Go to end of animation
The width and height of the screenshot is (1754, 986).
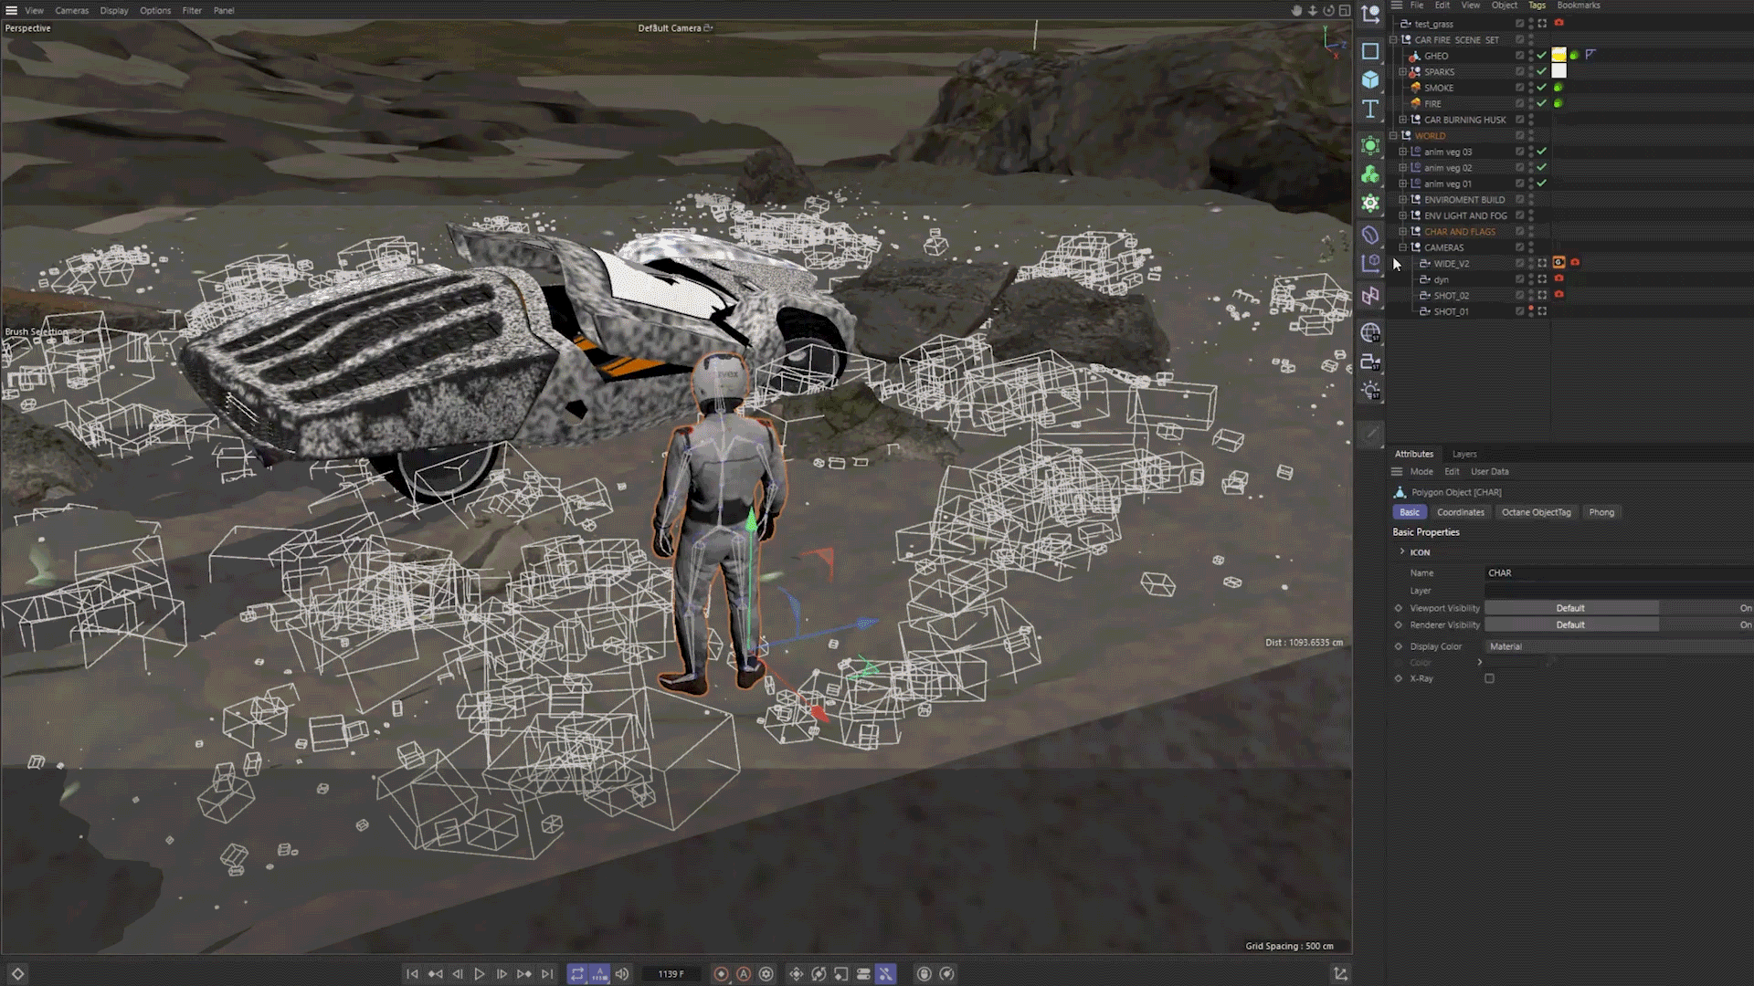coord(547,974)
